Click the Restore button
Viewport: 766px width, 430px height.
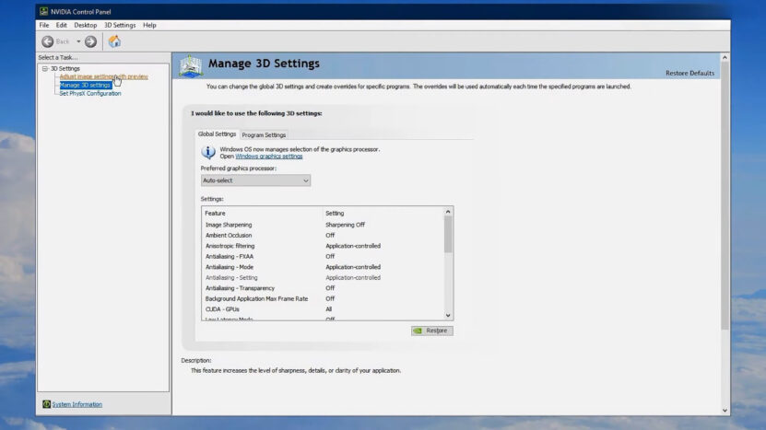(x=431, y=331)
